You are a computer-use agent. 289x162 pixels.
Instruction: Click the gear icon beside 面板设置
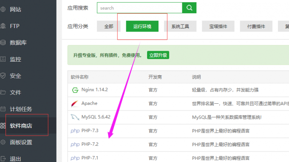point(3,142)
